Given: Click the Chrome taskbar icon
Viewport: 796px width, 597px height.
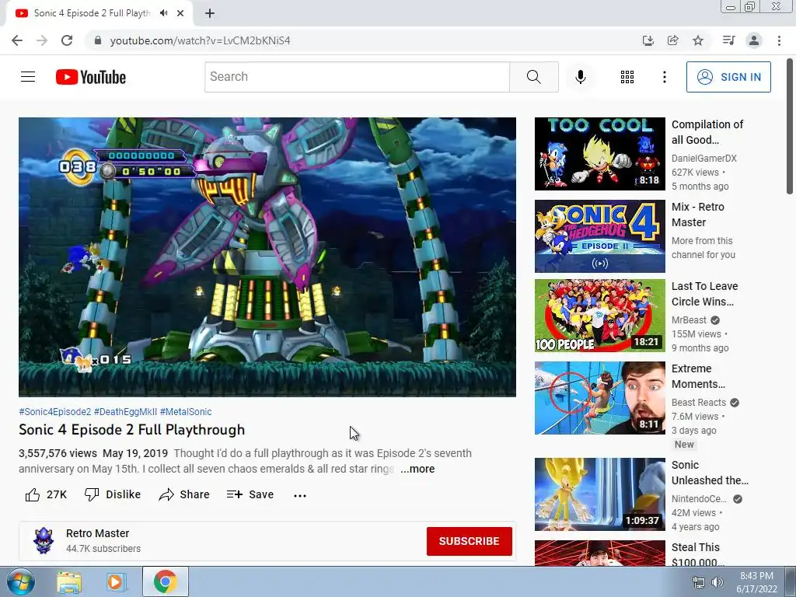Looking at the screenshot, I should coord(165,581).
